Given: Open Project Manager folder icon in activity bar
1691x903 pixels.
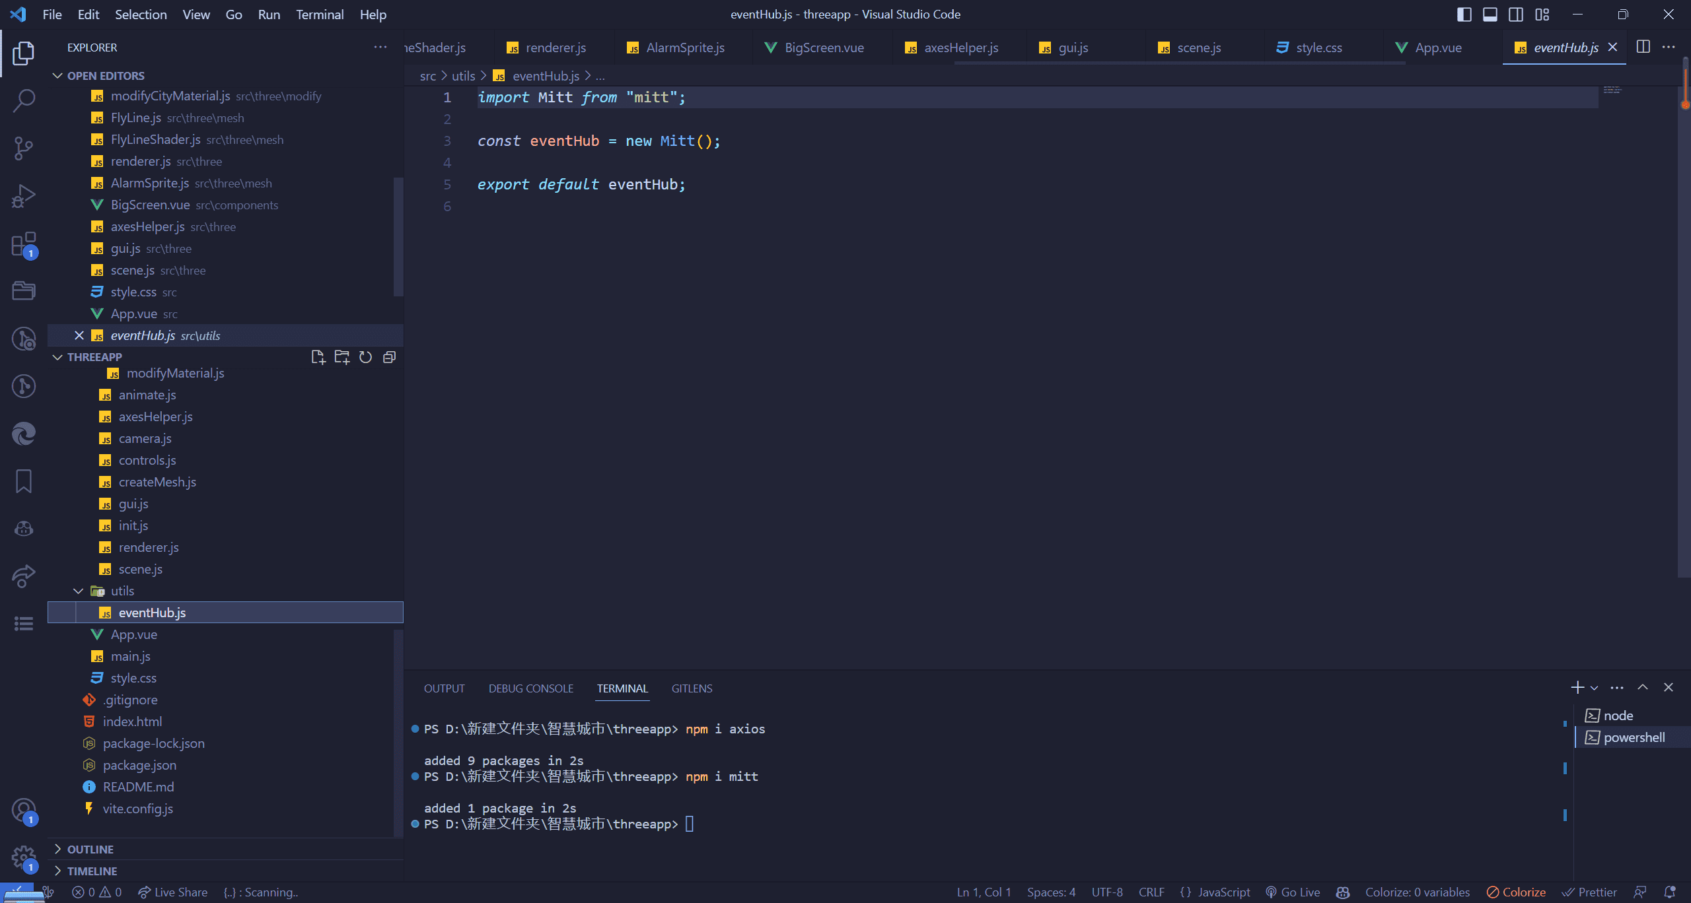Looking at the screenshot, I should click(24, 291).
